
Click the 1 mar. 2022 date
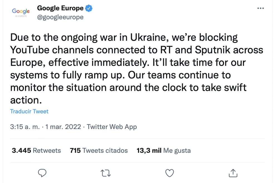(x=63, y=127)
